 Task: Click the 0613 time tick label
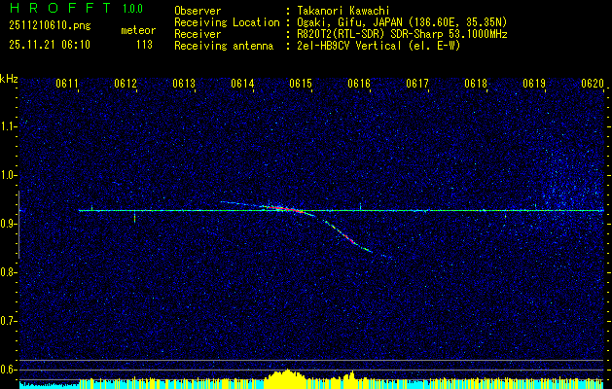coord(184,85)
